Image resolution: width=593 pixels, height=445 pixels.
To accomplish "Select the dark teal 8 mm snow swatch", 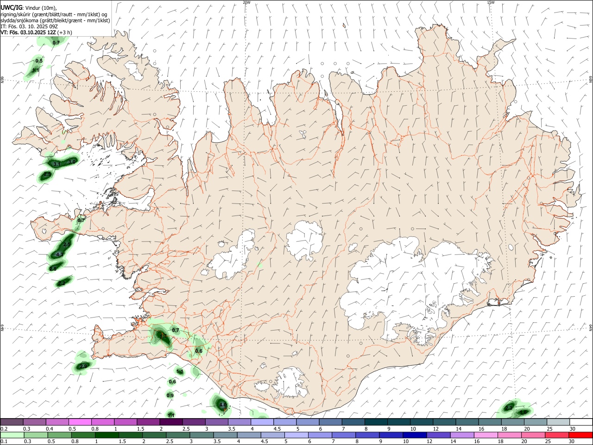I will (376, 422).
